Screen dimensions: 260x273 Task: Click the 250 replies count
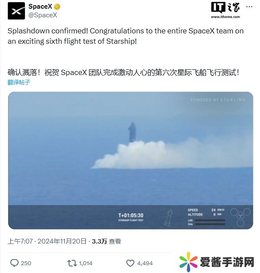(26, 263)
